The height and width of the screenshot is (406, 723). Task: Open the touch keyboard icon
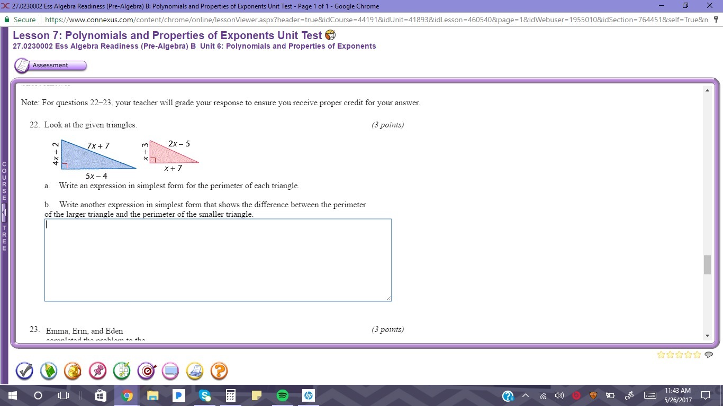[x=650, y=395]
